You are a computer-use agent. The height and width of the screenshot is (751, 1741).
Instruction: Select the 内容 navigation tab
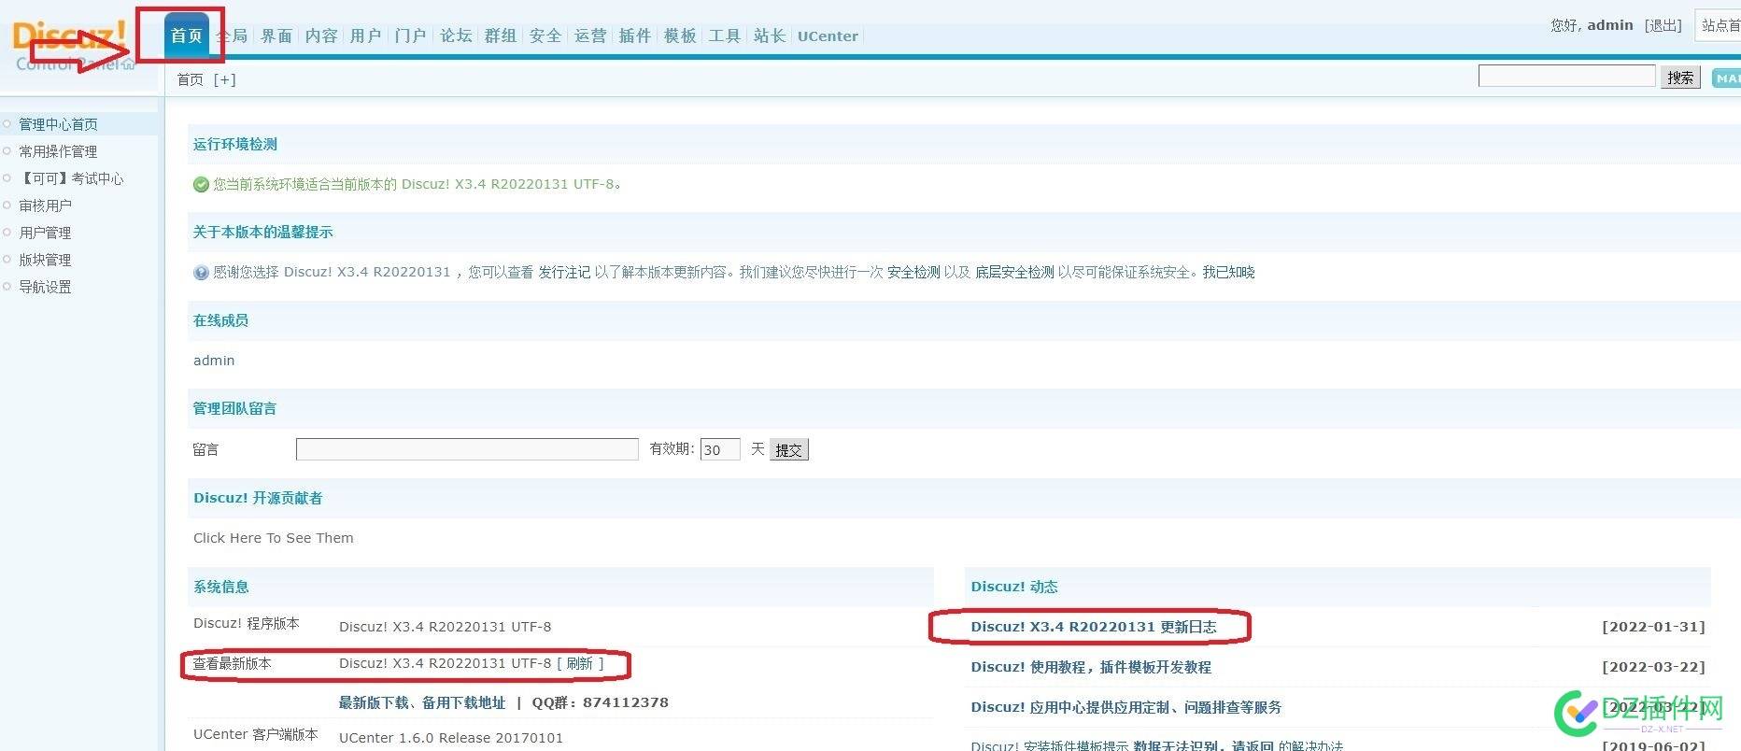tap(321, 35)
